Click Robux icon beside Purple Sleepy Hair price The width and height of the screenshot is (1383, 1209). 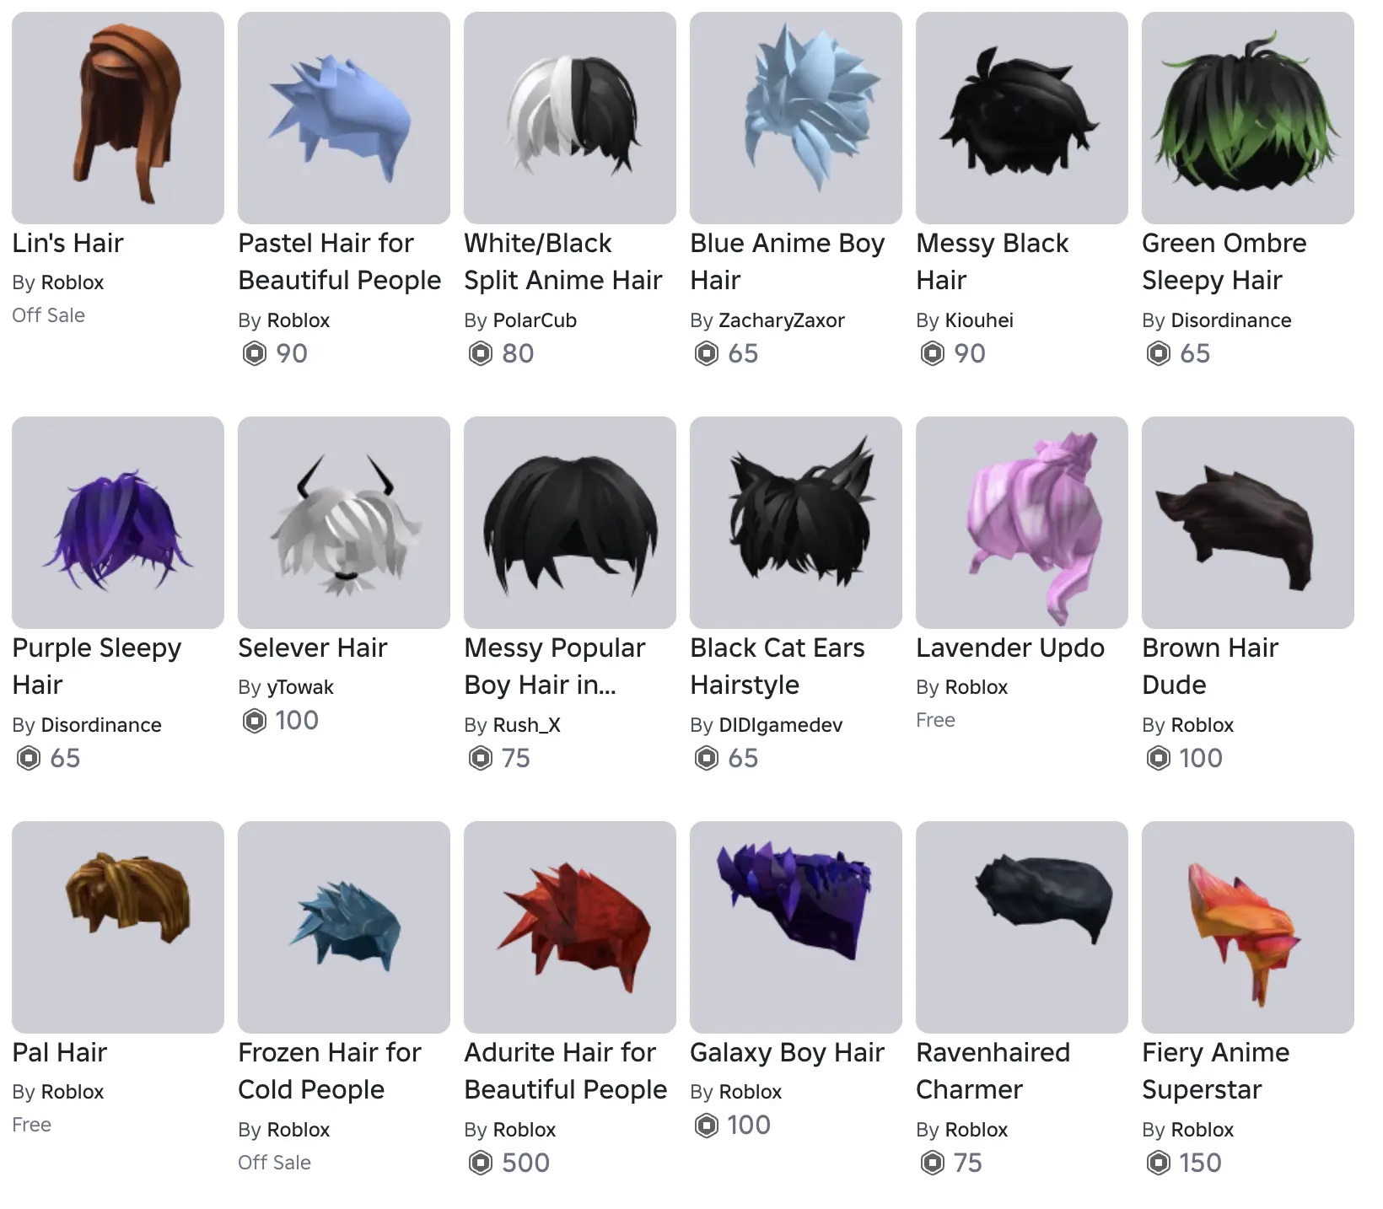[29, 758]
